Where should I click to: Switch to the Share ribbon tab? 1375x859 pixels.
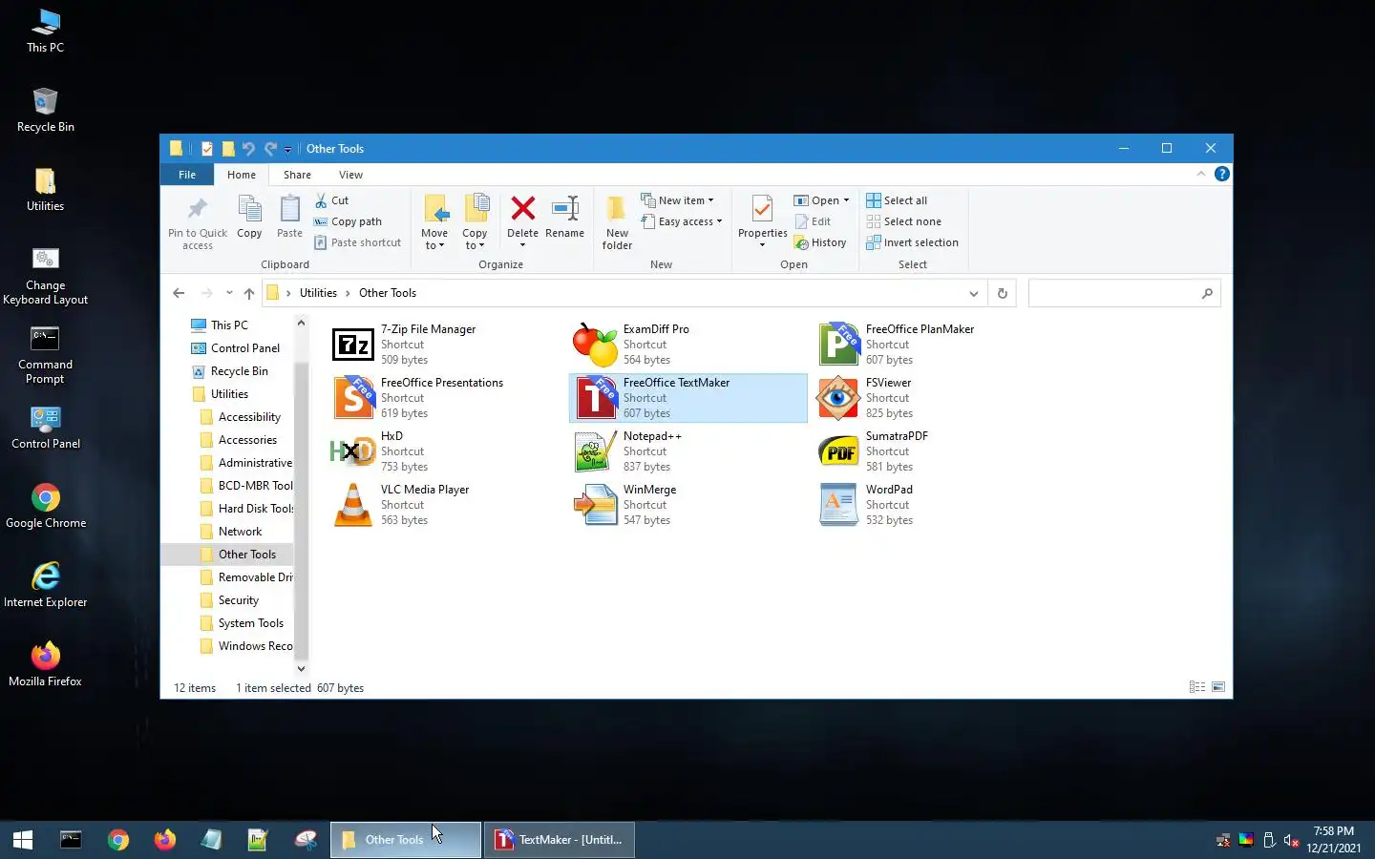pos(297,175)
